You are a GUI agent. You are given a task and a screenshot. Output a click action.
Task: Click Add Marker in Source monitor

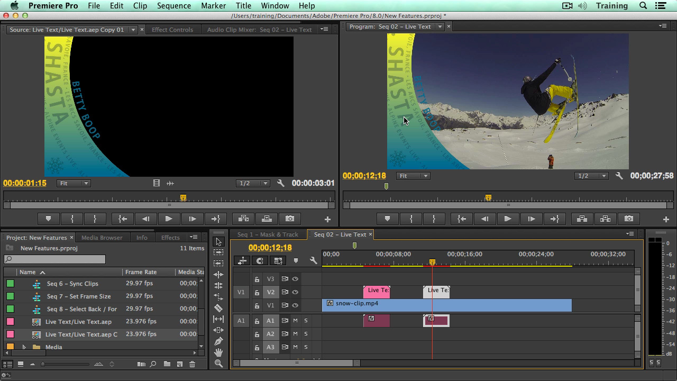(x=48, y=219)
